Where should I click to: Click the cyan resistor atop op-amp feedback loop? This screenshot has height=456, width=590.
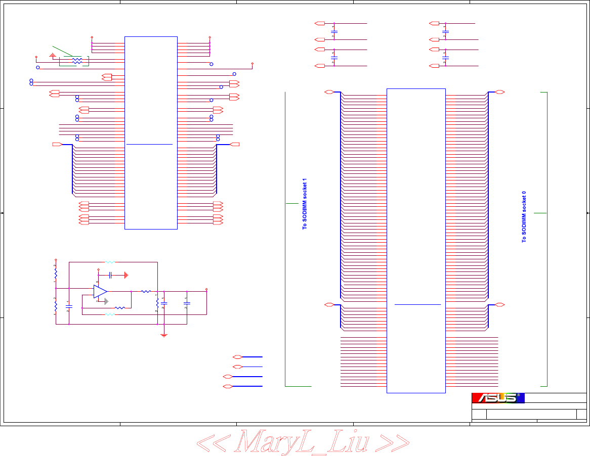point(109,262)
